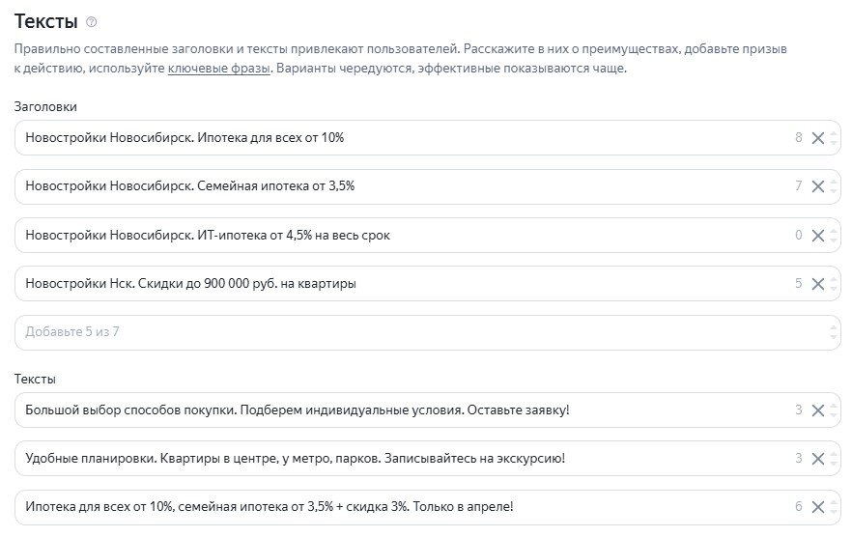852x537 pixels.
Task: Click reorder arrows on 'Скидки до 900 000' row
Action: pos(834,284)
